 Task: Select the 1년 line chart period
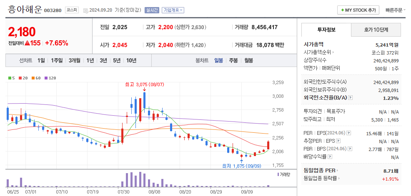click(90, 60)
